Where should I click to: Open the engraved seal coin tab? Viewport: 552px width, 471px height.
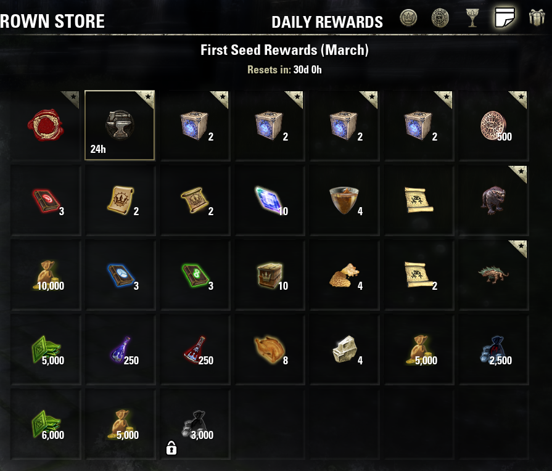[440, 18]
